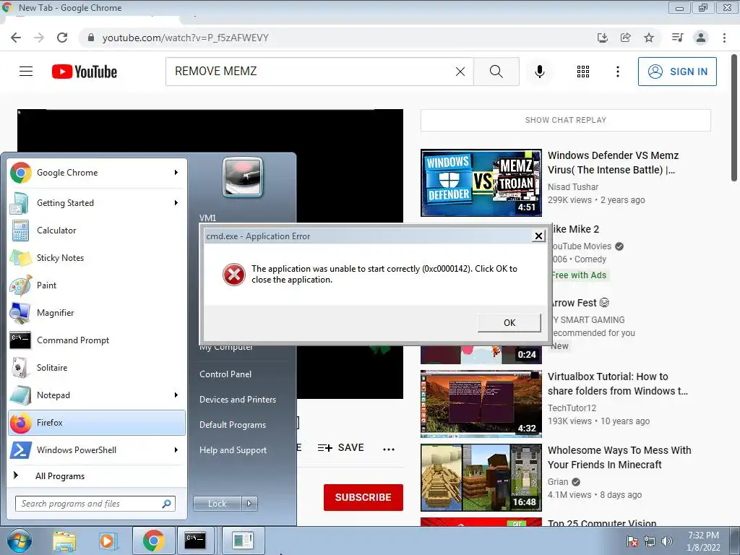Expand Notepad recent files arrow
Viewport: 740px width, 555px height.
pos(176,395)
